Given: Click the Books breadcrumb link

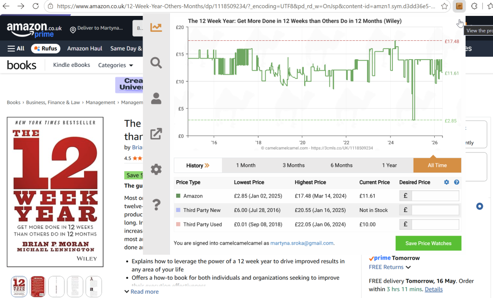Looking at the screenshot, I should click(13, 102).
